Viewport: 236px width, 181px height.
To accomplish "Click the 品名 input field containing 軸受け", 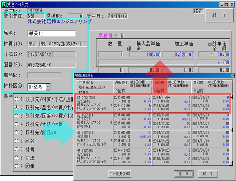I will tap(52, 33).
